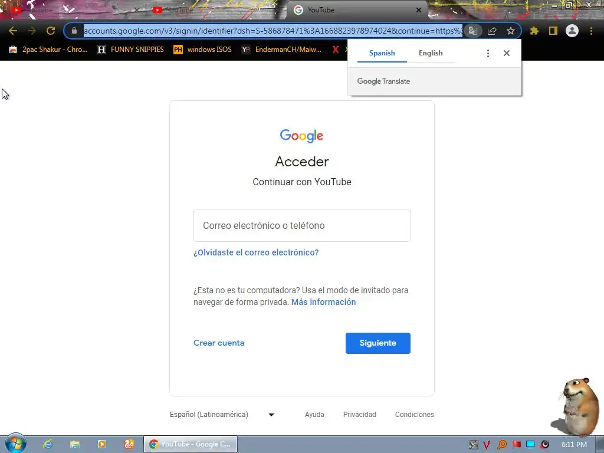The height and width of the screenshot is (453, 604).
Task: Share this page using the share icon
Action: tap(492, 31)
